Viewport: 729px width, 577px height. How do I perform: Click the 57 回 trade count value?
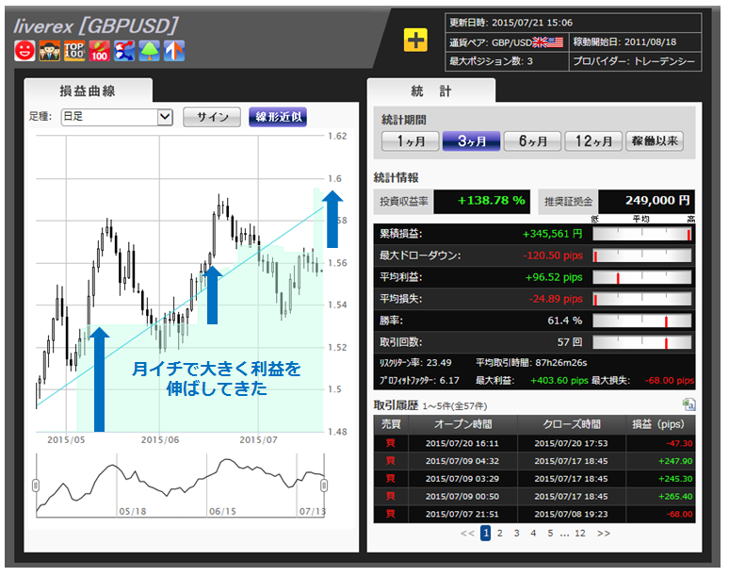tap(570, 342)
